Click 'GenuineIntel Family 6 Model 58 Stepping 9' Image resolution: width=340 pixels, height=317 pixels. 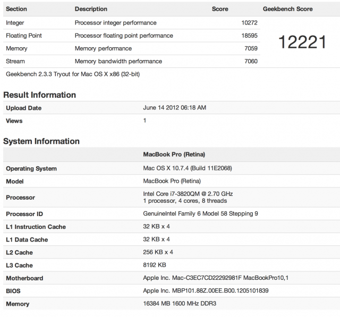(x=200, y=213)
